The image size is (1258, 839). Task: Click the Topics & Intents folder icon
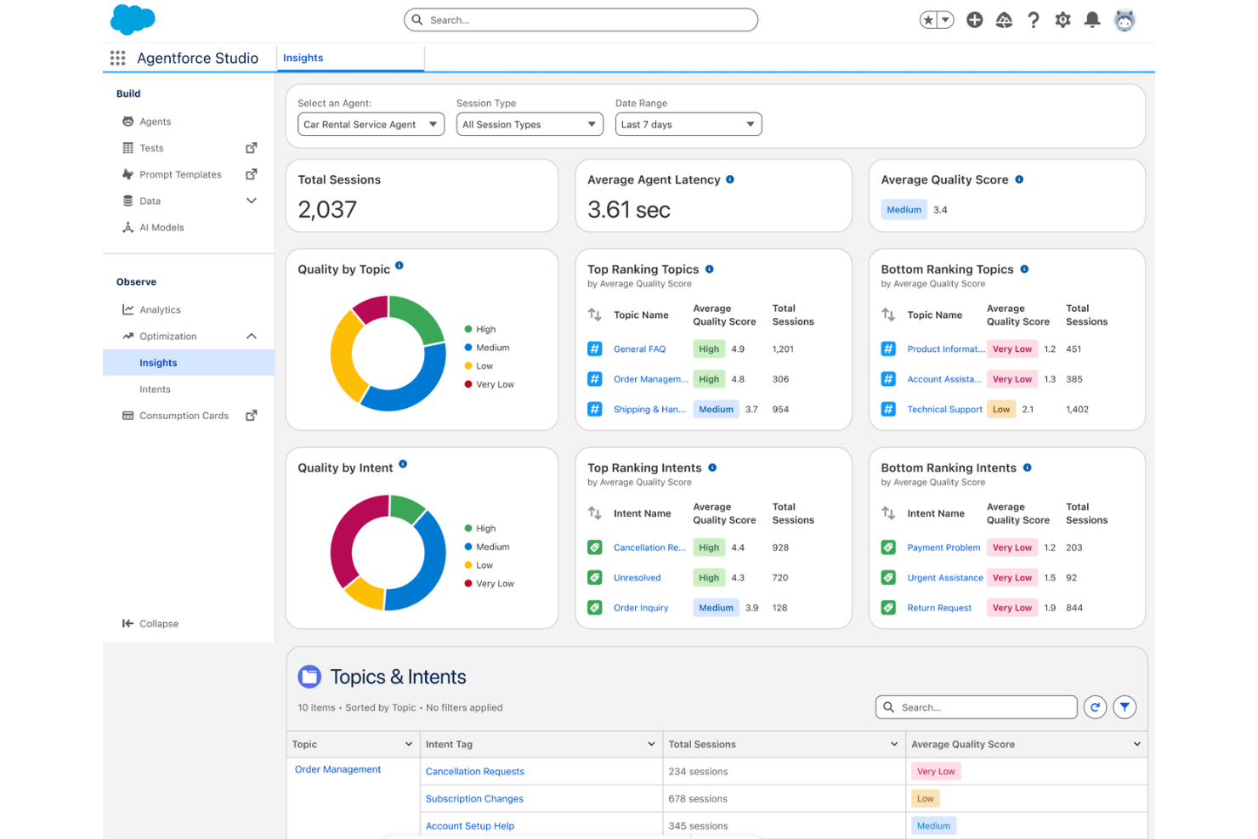pyautogui.click(x=309, y=677)
